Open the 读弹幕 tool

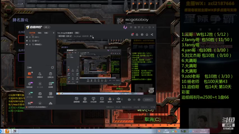click(50, 85)
